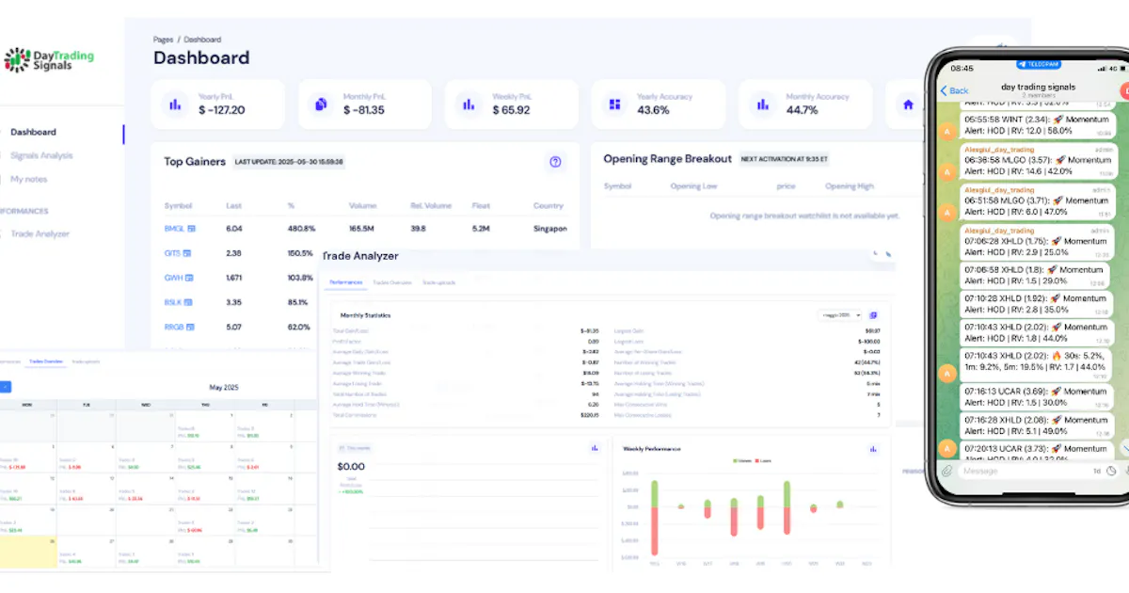Click the Singapon country cell

point(549,229)
